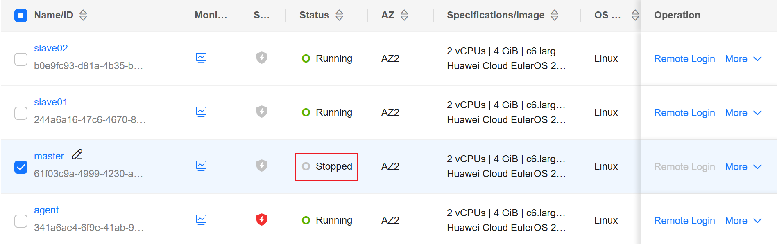Expand the More dropdown for agent

pyautogui.click(x=743, y=221)
